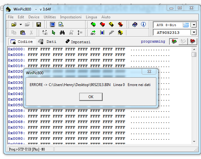Maximize the WinPic800 main window

[180, 8]
